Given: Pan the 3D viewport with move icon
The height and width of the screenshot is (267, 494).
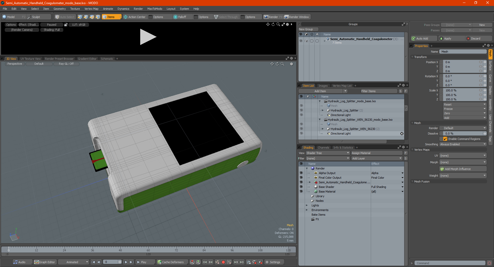Looking at the screenshot, I should 272,64.
